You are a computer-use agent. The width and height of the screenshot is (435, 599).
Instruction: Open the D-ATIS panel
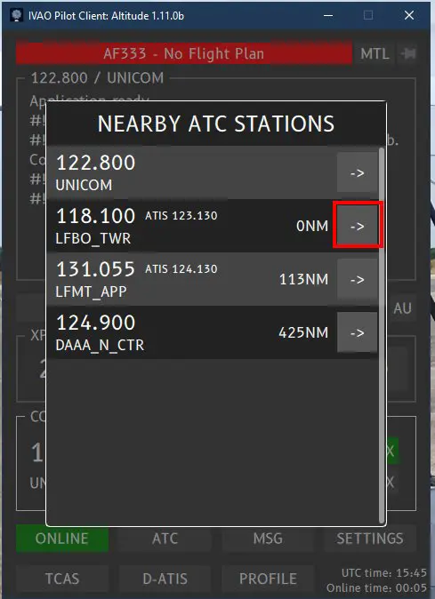click(165, 579)
